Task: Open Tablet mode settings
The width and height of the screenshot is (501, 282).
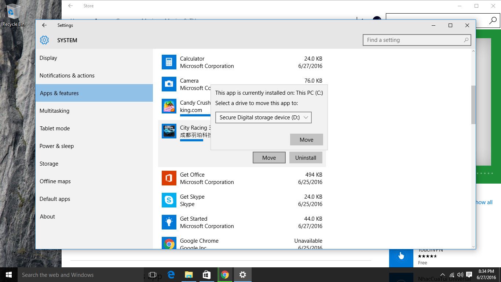Action: (94, 129)
